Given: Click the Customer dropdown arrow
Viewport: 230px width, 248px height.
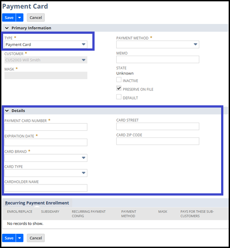Looking at the screenshot, I should 83,60.
